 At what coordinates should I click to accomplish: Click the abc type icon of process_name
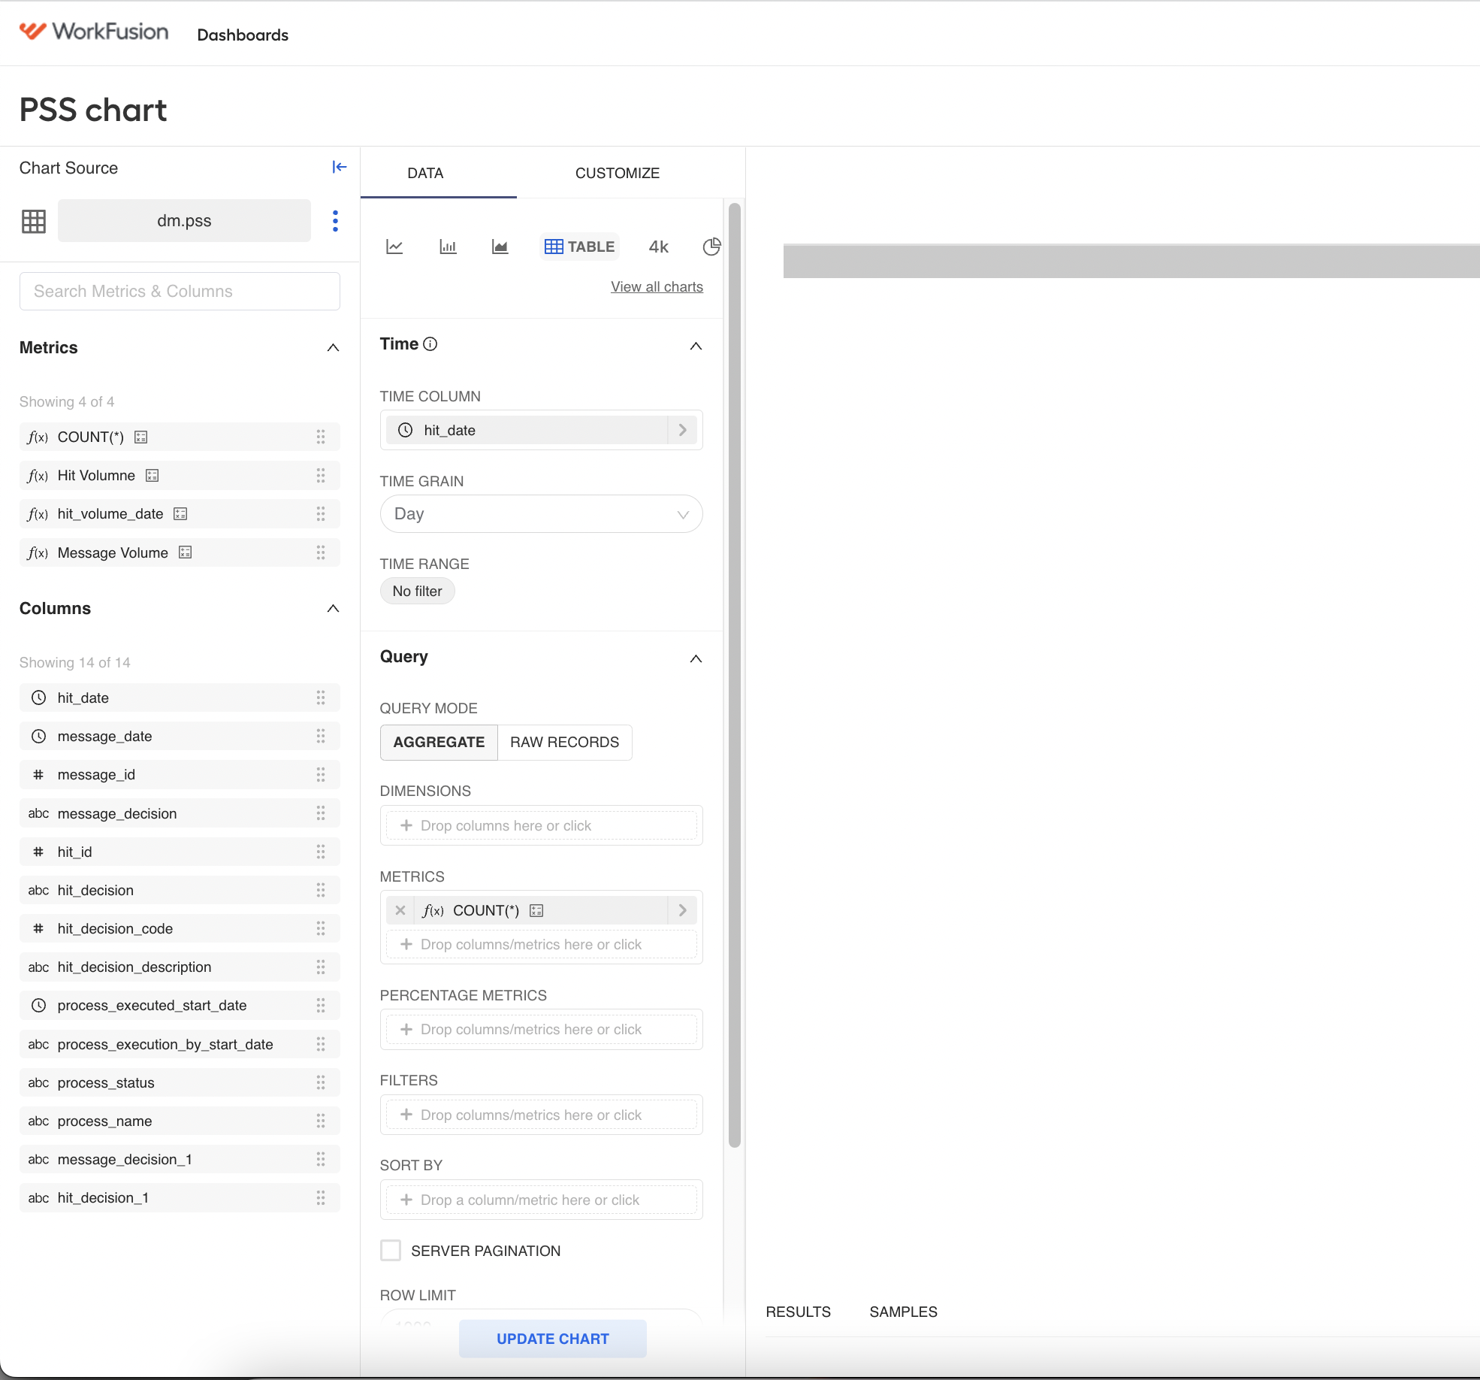[x=39, y=1121]
